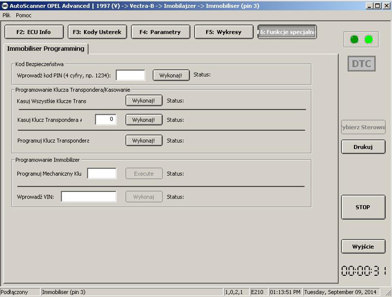Click the bright green status LED
The image size is (392, 297).
point(368,40)
